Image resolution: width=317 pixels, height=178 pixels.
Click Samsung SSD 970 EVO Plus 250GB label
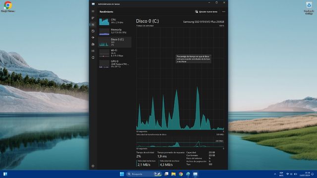[x=204, y=22]
